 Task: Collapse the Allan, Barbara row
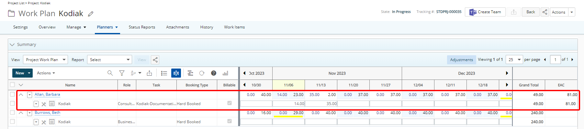21,95
